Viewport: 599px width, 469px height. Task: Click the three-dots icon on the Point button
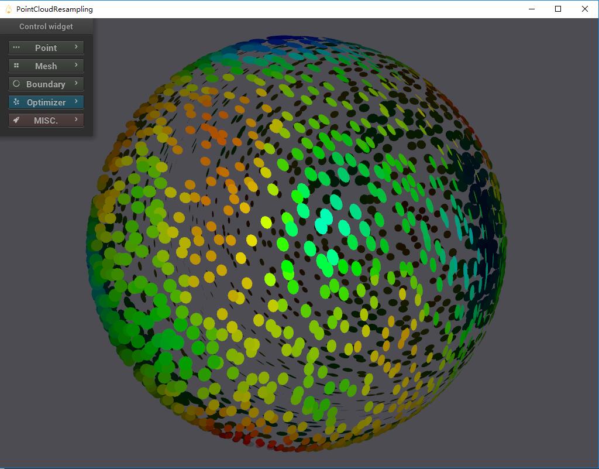(16, 47)
